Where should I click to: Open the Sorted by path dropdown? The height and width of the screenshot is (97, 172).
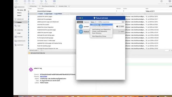[34, 50]
